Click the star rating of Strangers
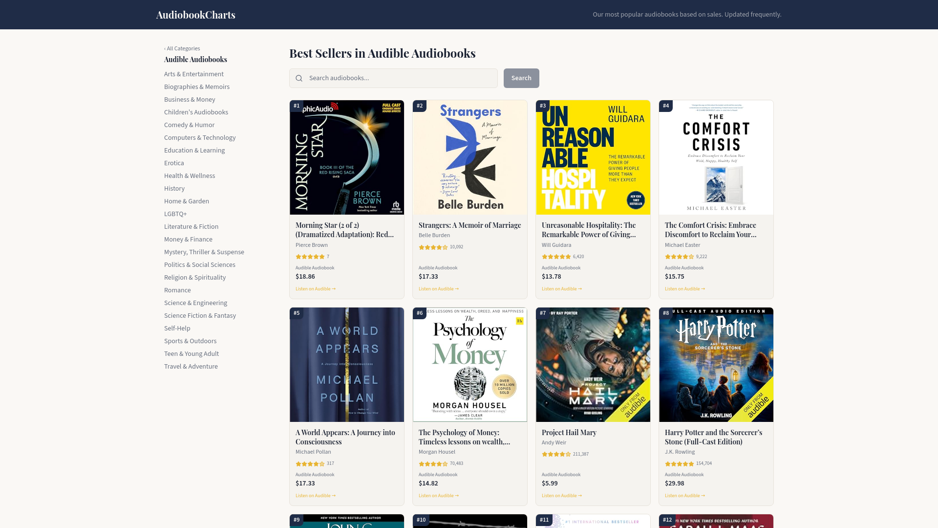This screenshot has height=528, width=938. tap(433, 247)
